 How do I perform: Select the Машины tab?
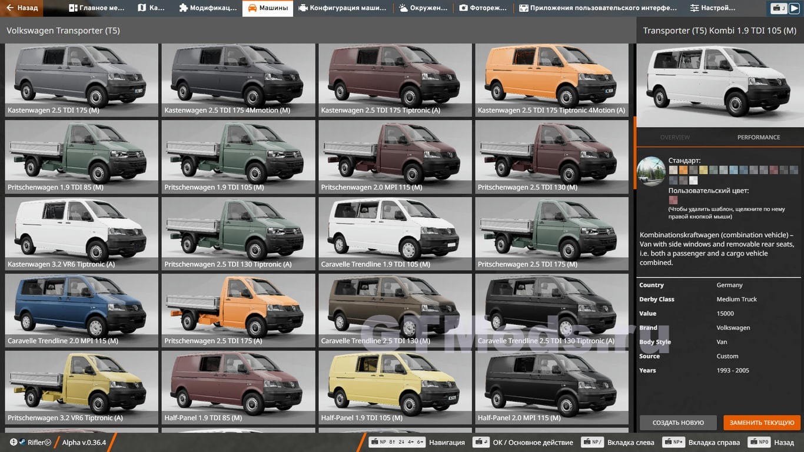pyautogui.click(x=268, y=8)
